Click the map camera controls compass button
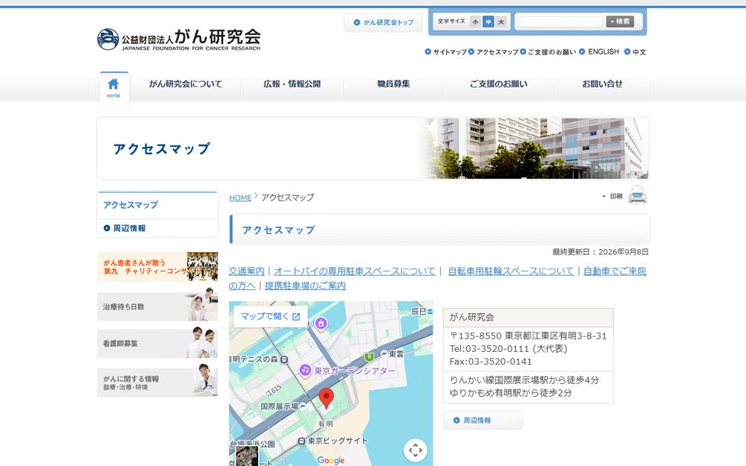This screenshot has width=746, height=466. 416,450
